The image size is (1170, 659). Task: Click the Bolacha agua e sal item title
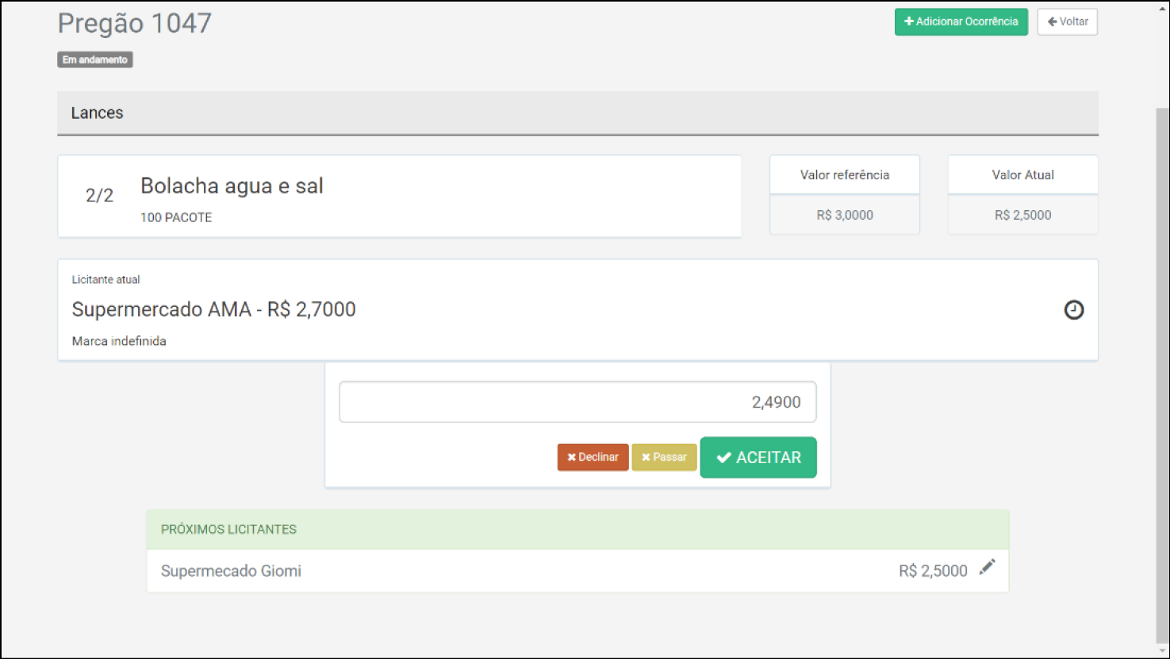coord(232,186)
